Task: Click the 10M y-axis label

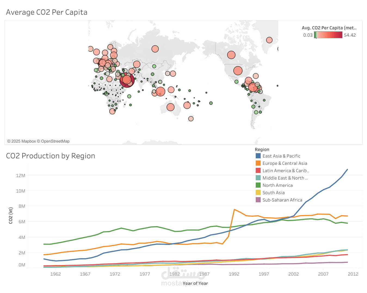Action: click(20, 191)
